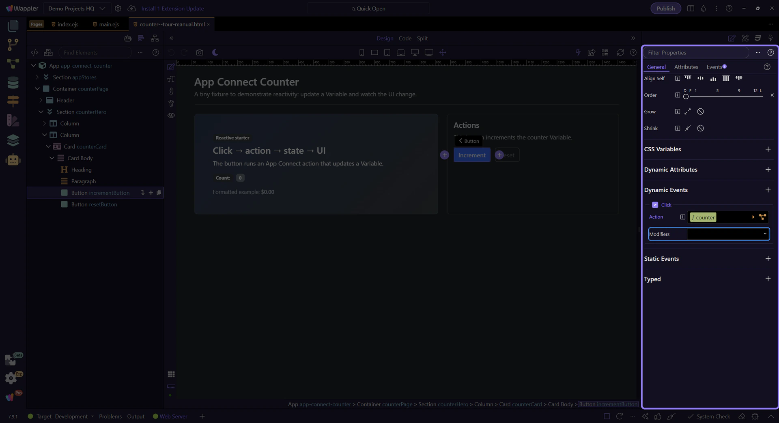Screen dimensions: 779x423
Task: Click the Order slider handle
Action: pyautogui.click(x=686, y=97)
